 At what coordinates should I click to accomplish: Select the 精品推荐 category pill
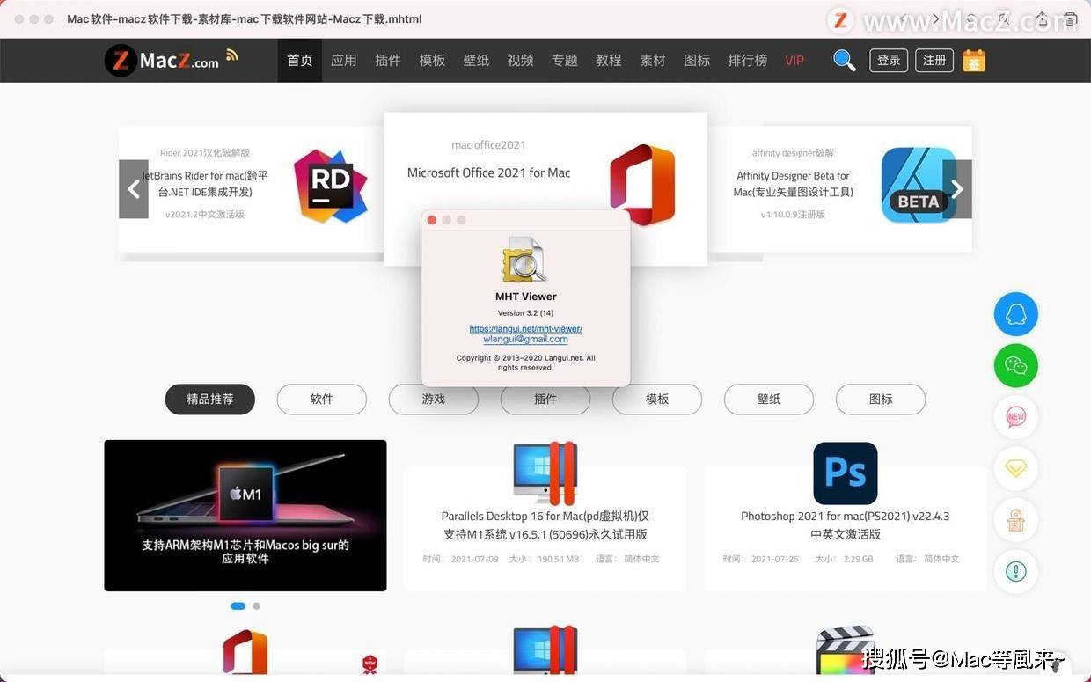click(x=210, y=400)
